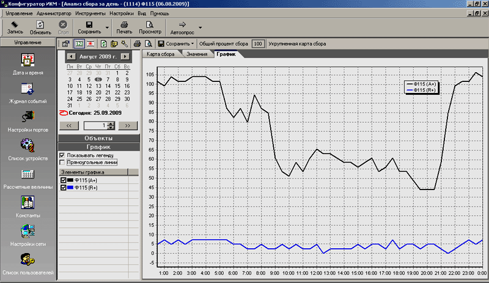This screenshot has height=283, width=489.
Task: Click the Печать printer icon
Action: (124, 24)
